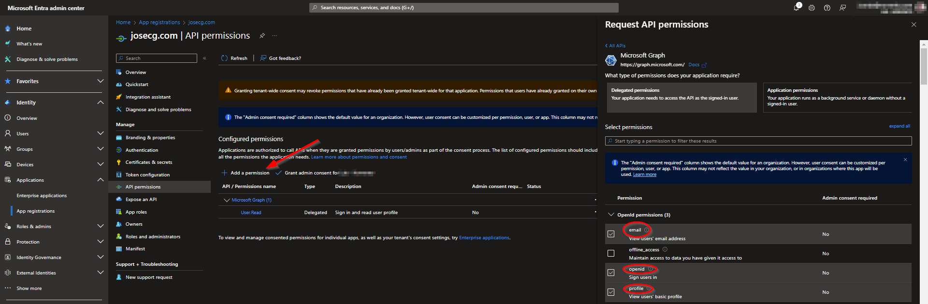Close the Request API permissions panel
Viewport: 928px width, 304px height.
tap(913, 25)
